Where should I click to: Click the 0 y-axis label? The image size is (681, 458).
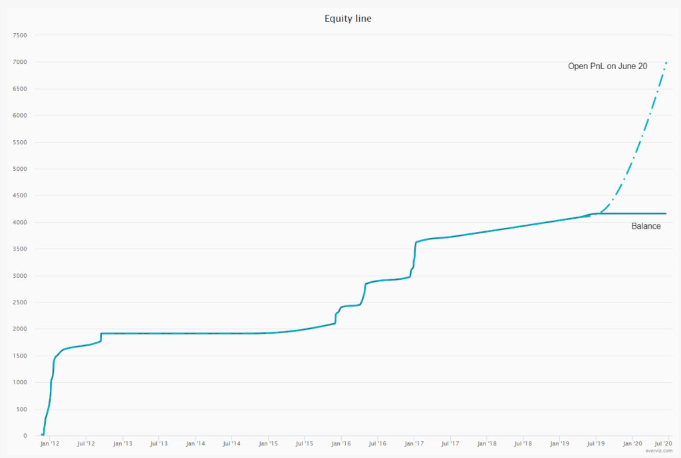25,435
